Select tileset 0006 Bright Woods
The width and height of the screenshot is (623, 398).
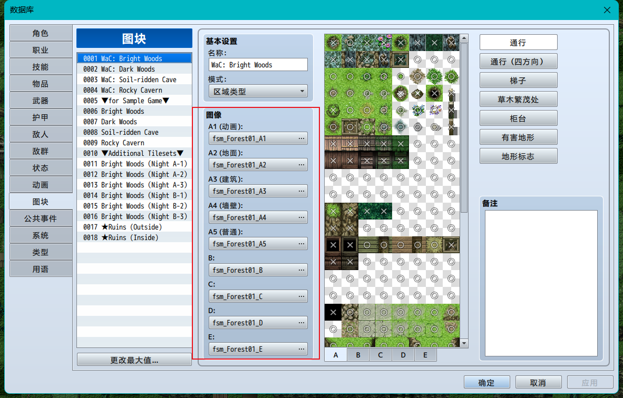134,111
